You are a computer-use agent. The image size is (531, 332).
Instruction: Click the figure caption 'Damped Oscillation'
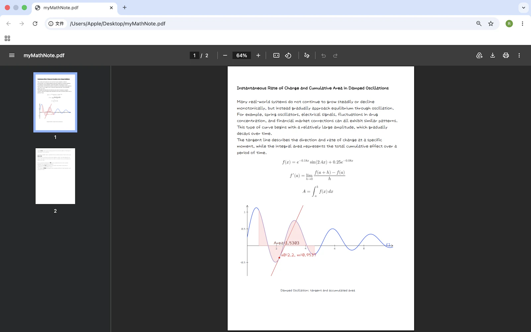318,290
